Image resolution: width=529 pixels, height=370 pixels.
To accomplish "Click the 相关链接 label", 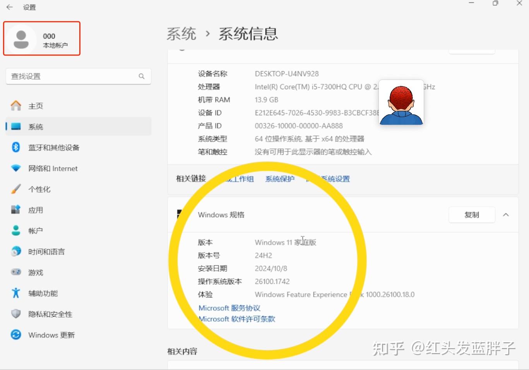I will point(191,178).
